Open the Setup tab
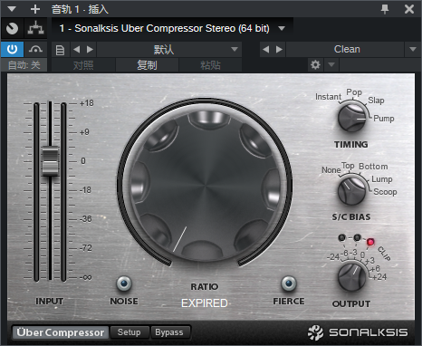422x346 pixels. click(129, 332)
